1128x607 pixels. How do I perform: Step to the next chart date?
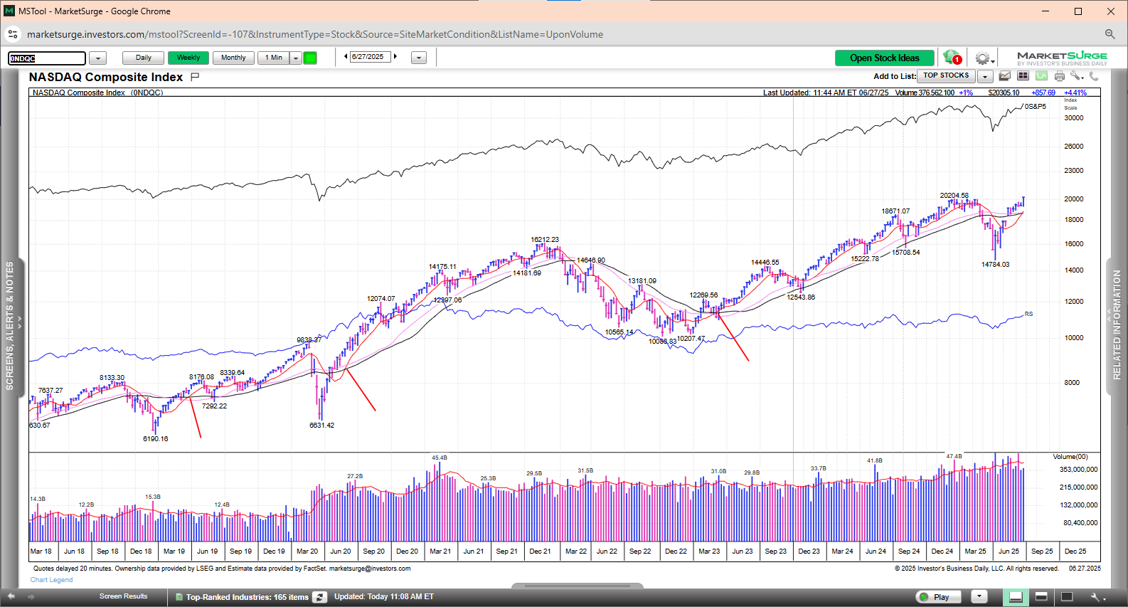[395, 57]
